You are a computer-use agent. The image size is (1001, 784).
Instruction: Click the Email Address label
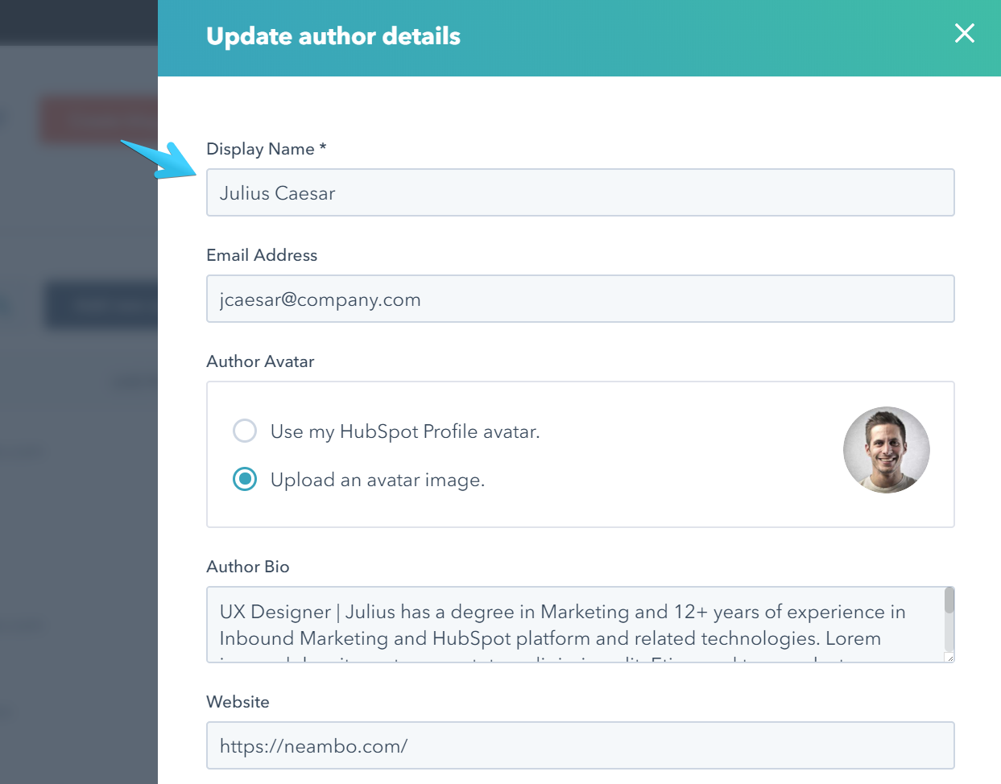pyautogui.click(x=262, y=255)
